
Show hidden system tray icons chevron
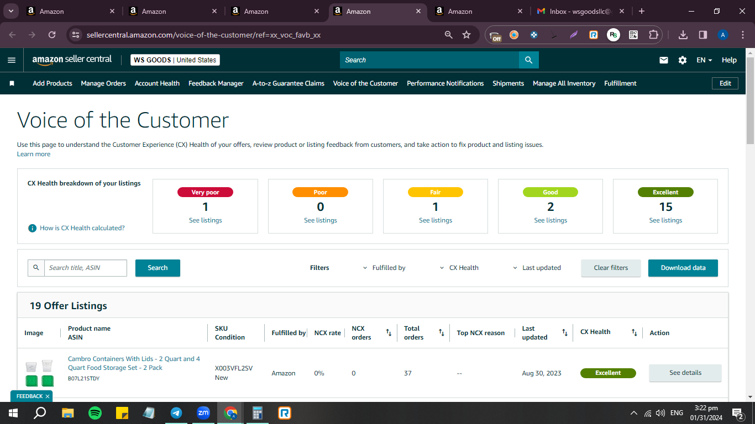pos(633,412)
